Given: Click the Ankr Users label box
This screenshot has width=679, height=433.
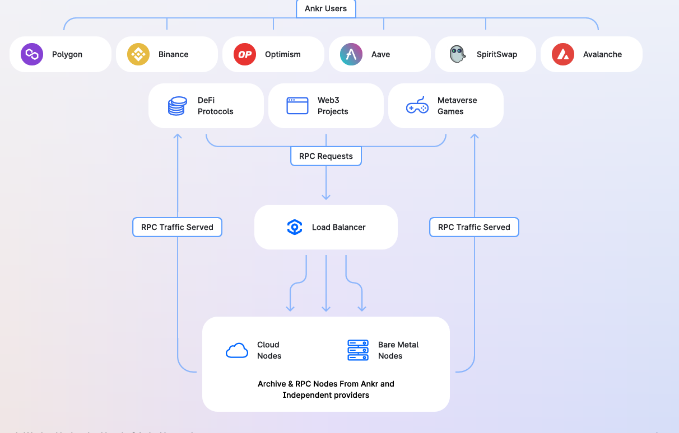Looking at the screenshot, I should 326,8.
